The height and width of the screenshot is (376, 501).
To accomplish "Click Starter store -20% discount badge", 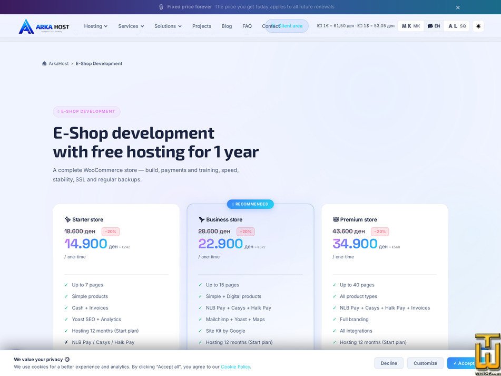I will click(x=111, y=232).
